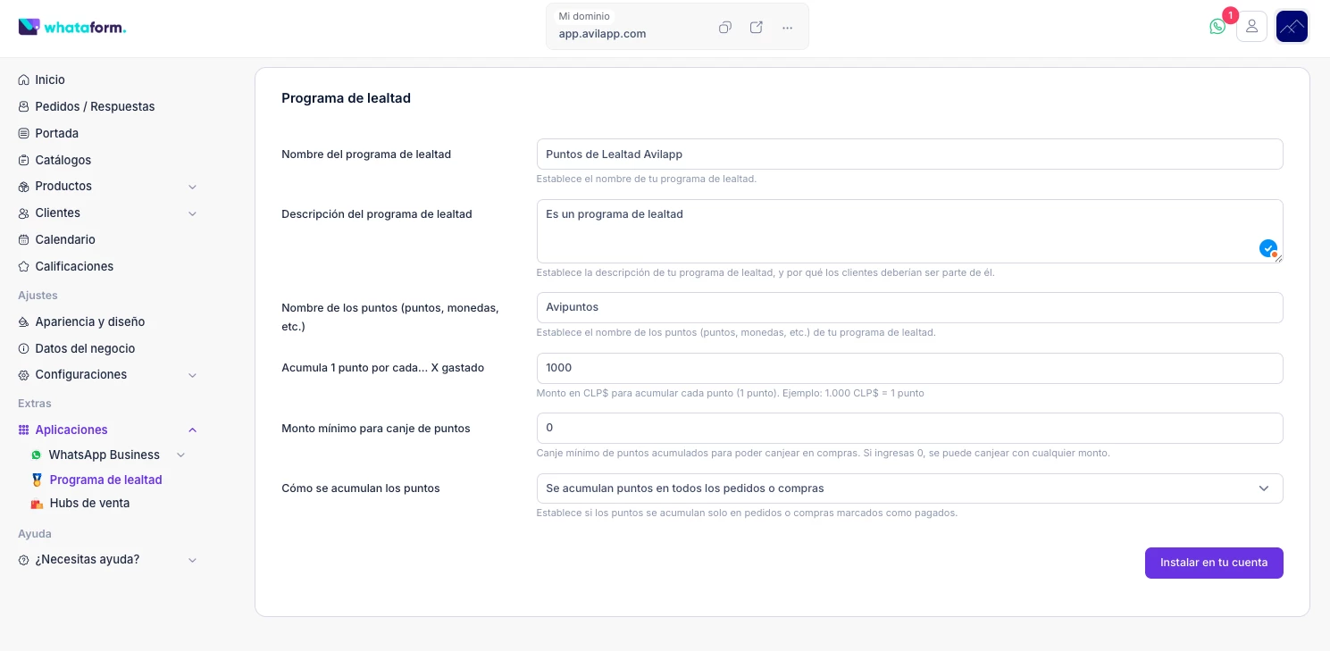
Task: Collapse the Aplicaciones section
Action: [192, 430]
